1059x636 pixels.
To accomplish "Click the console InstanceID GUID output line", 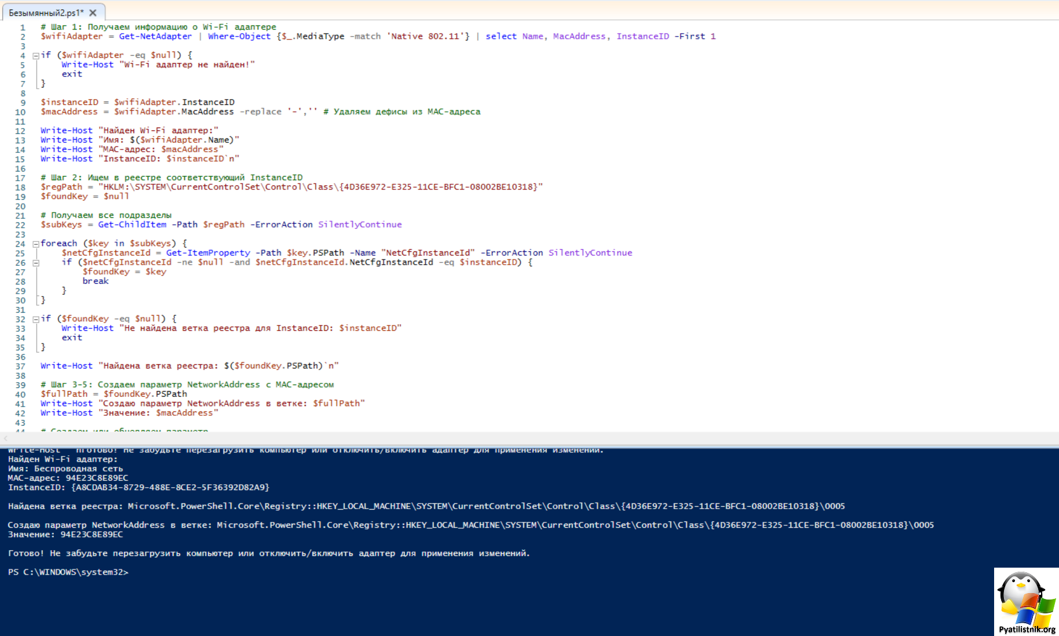I will point(138,487).
